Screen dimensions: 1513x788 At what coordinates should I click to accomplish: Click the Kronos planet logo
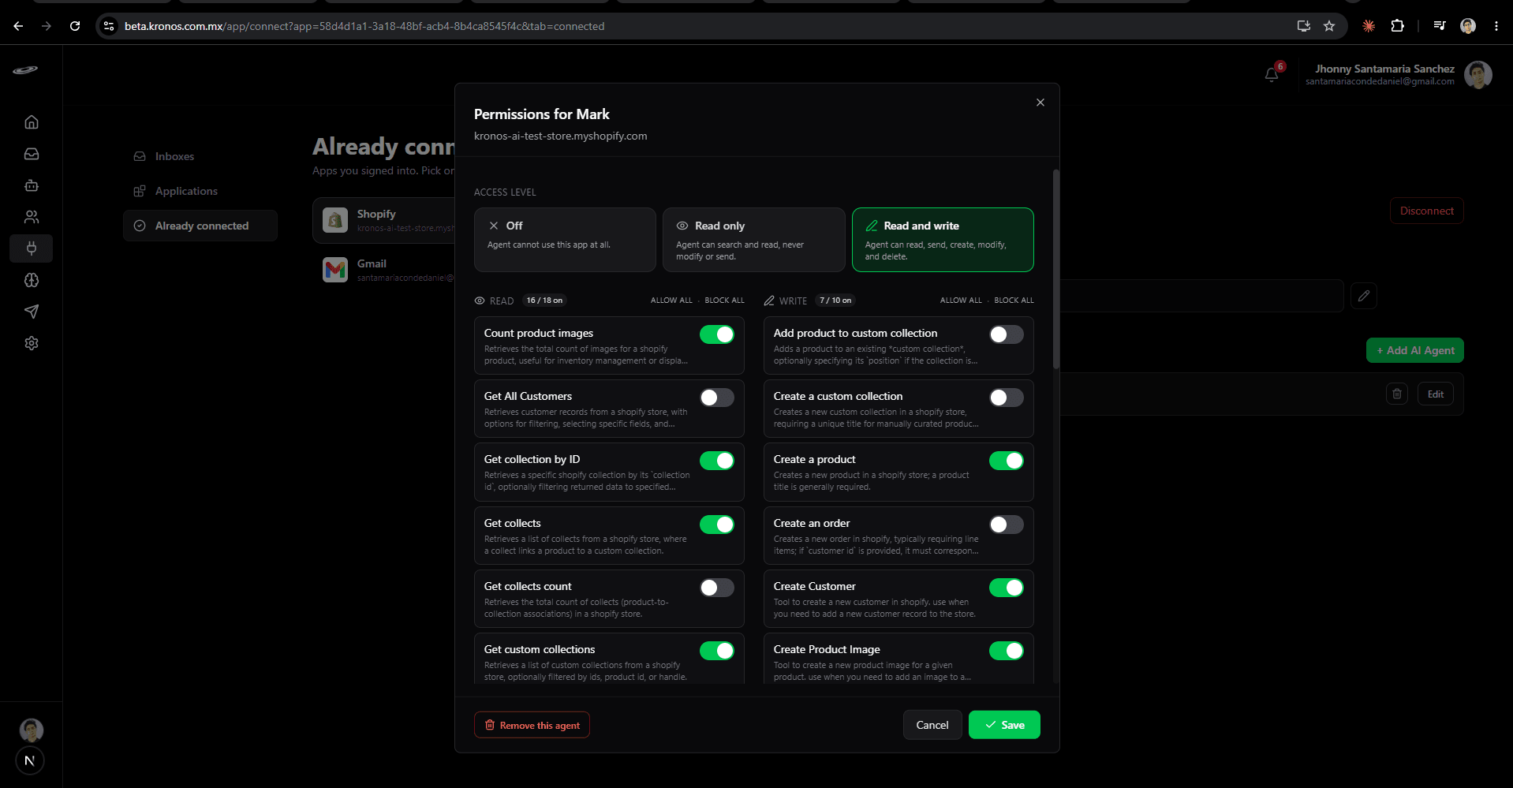(25, 70)
